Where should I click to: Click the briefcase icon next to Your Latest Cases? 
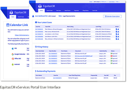coord(36,22)
